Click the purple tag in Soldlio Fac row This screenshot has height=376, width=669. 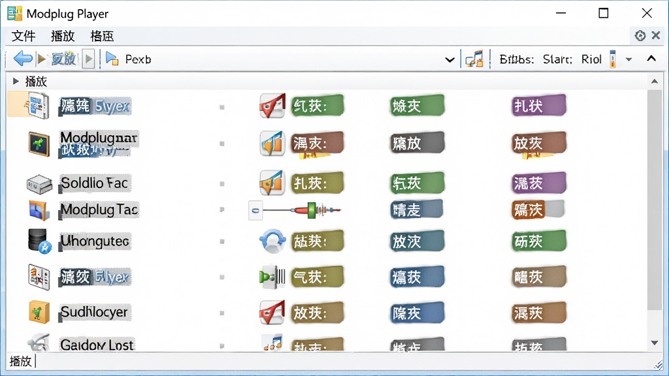click(538, 183)
